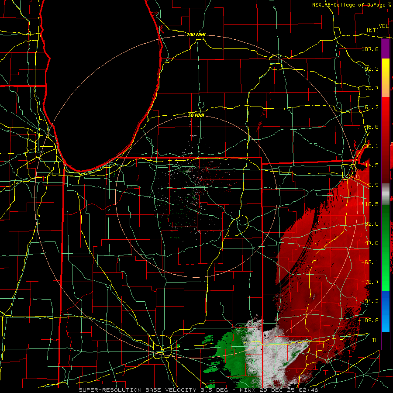Click the -63.1 scale value
This screenshot has width=393, height=393.
coord(370,262)
